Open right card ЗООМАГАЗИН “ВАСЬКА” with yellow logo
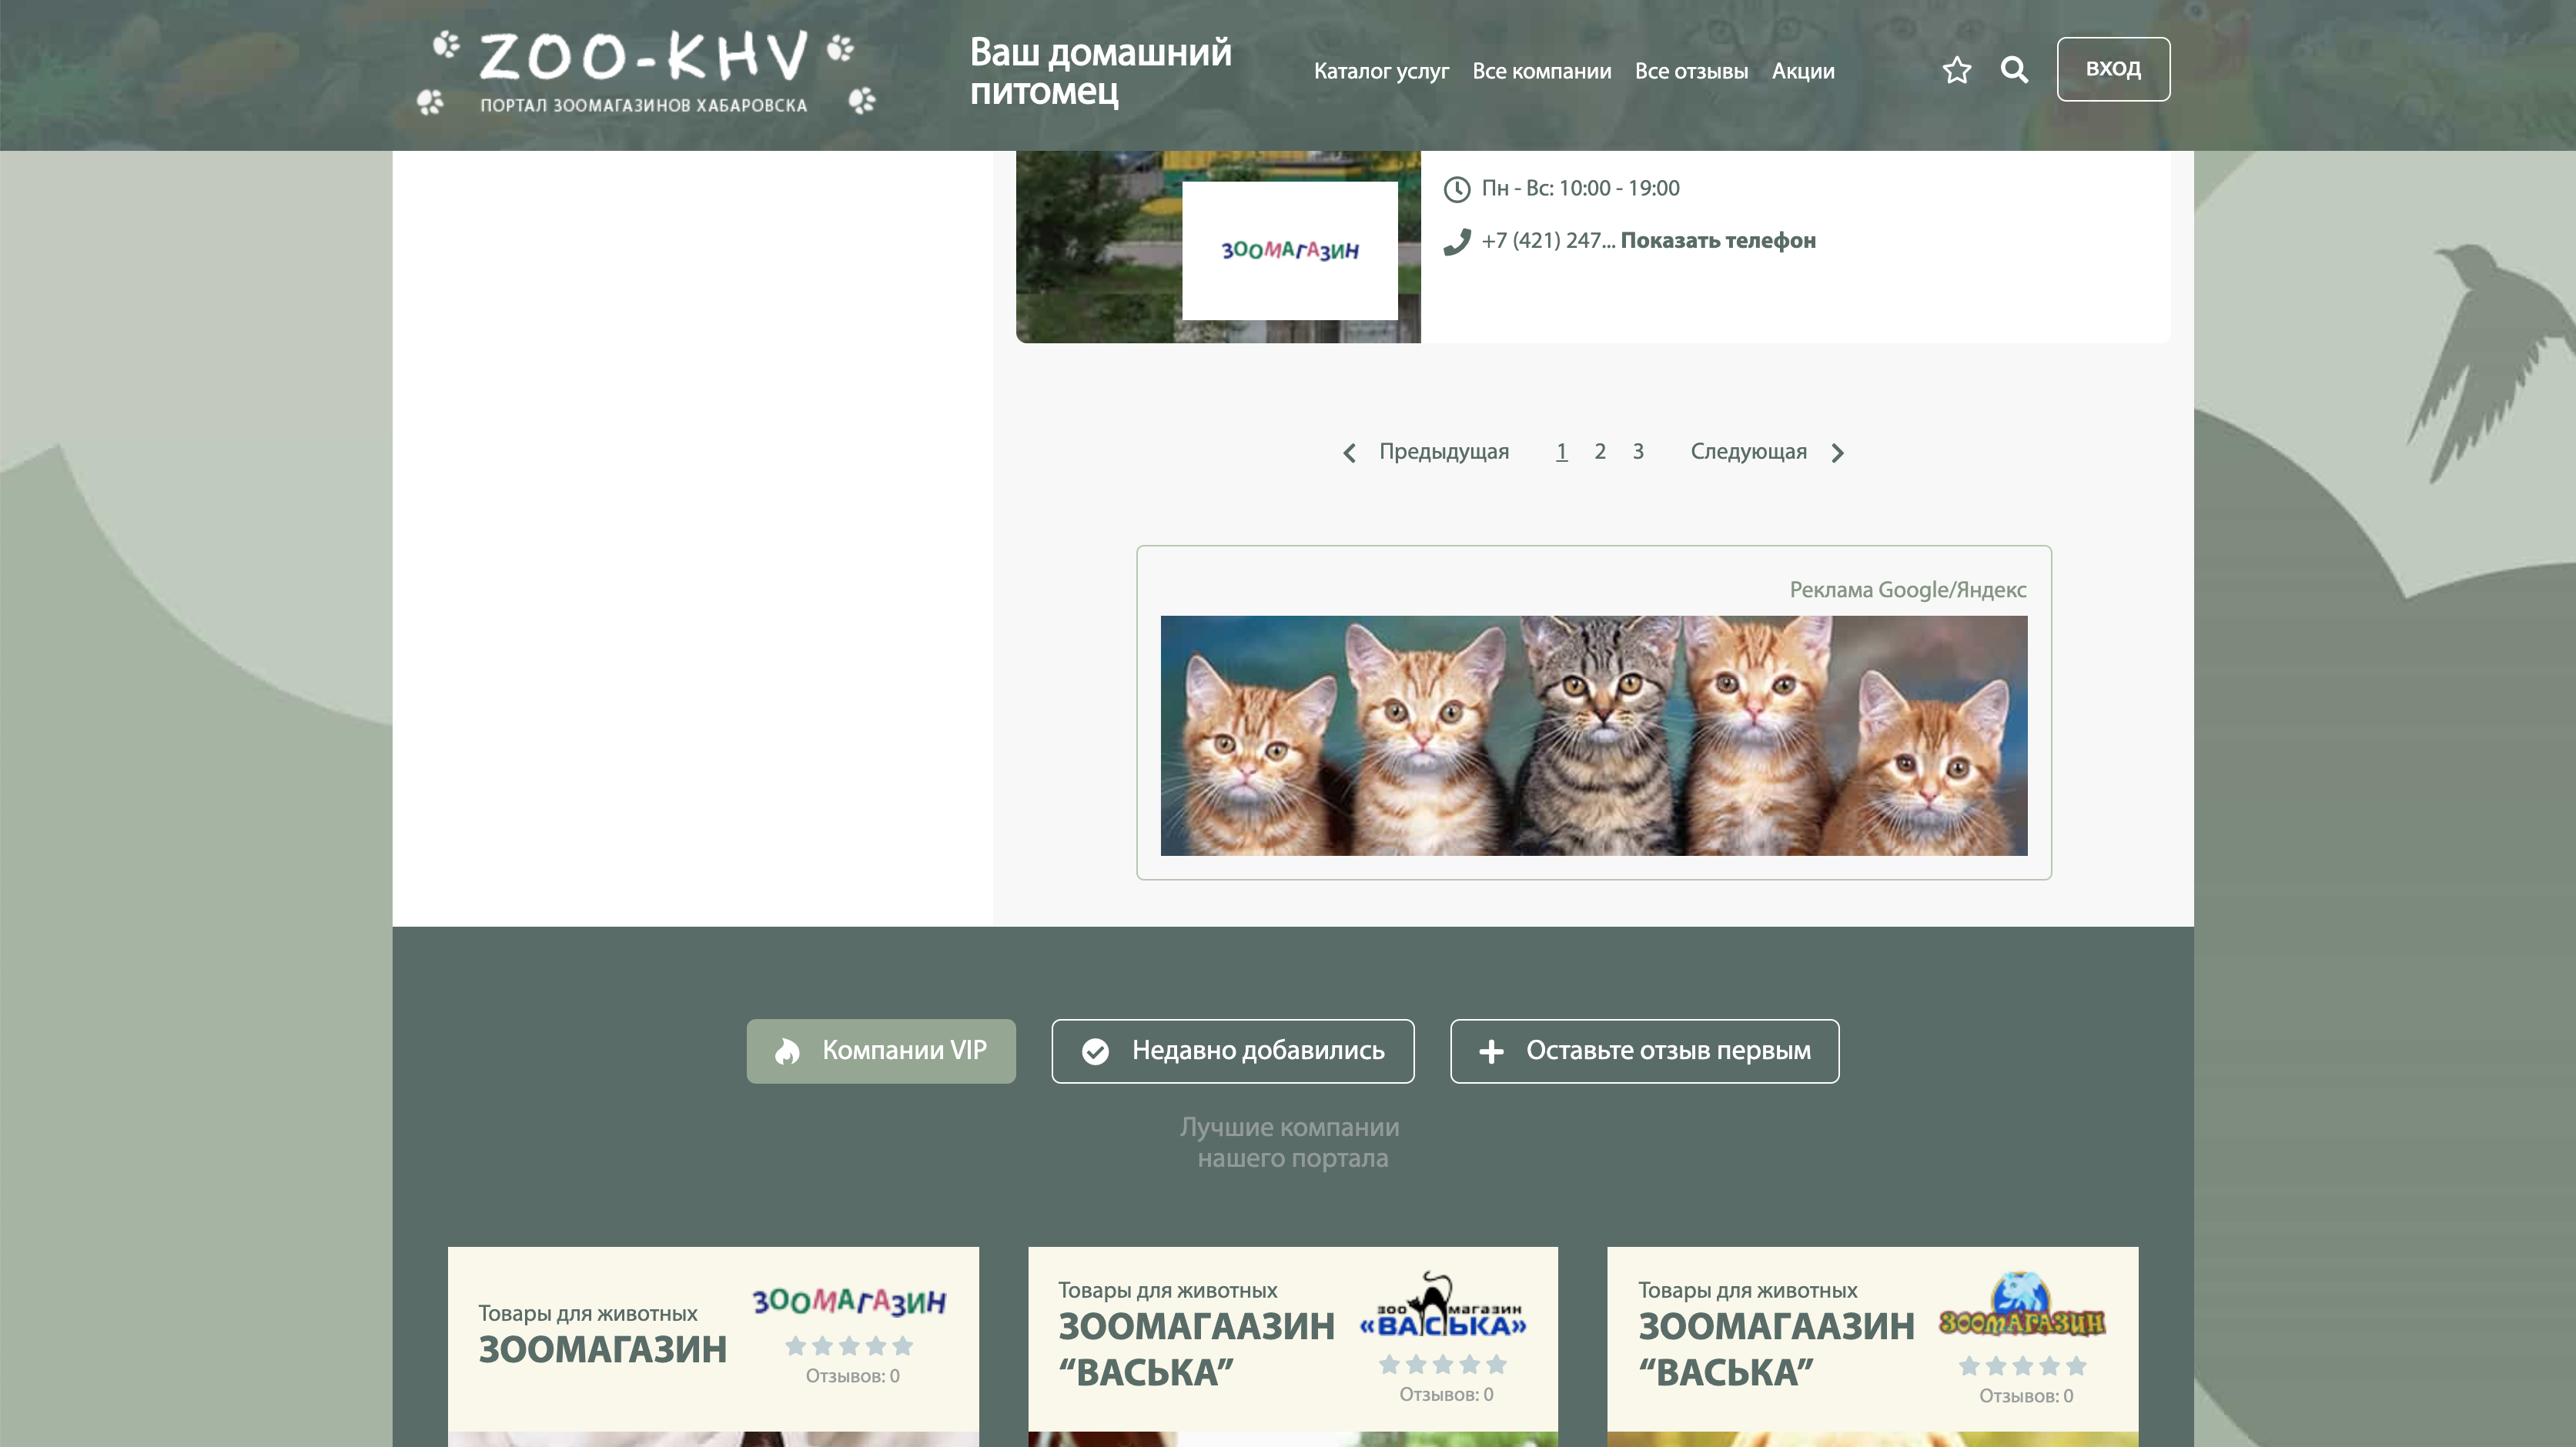This screenshot has height=1447, width=2576. tap(1776, 1350)
